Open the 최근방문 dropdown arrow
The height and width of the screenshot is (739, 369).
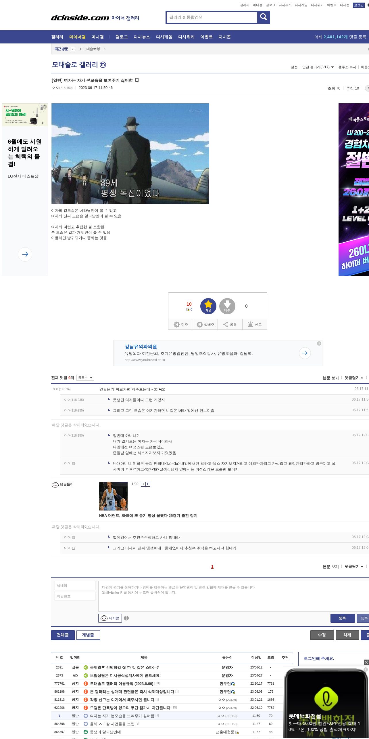(73, 49)
